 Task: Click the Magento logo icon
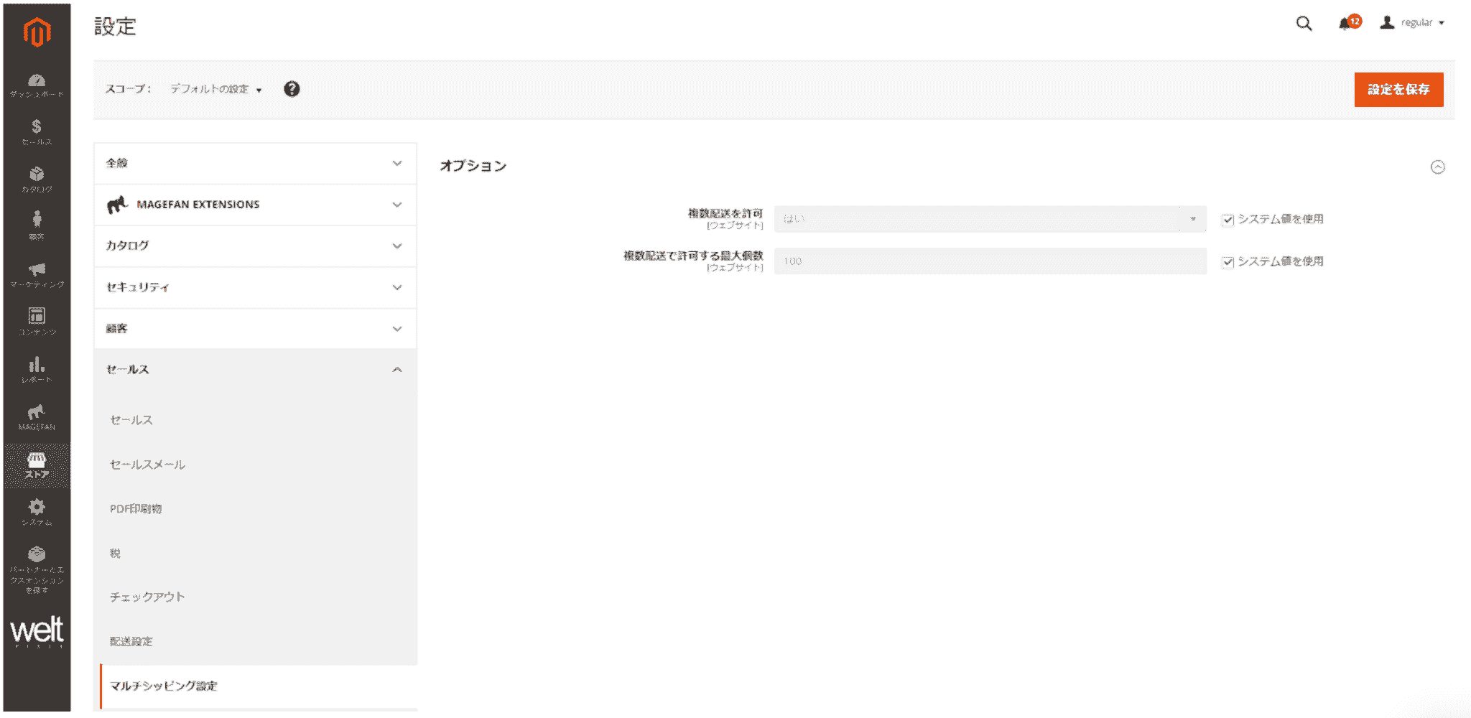[37, 32]
